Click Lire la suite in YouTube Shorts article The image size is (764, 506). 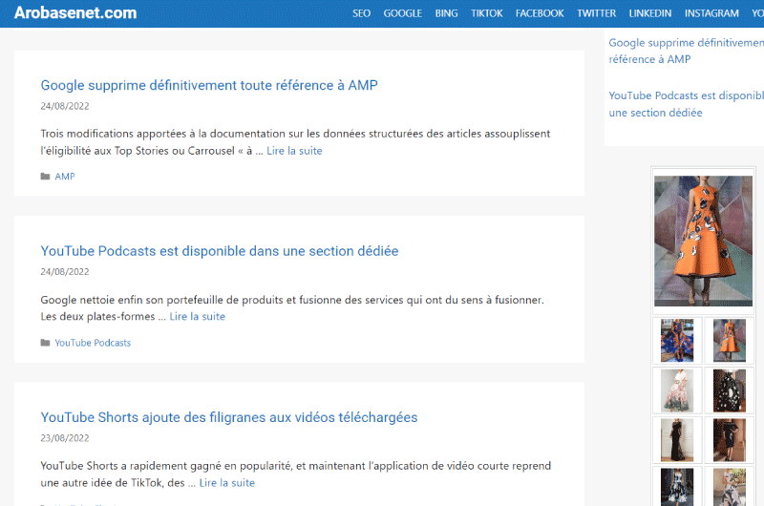tap(227, 483)
